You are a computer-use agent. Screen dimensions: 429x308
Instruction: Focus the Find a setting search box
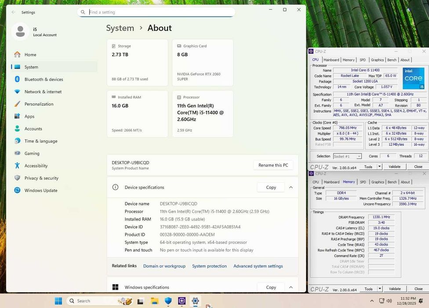(x=156, y=12)
